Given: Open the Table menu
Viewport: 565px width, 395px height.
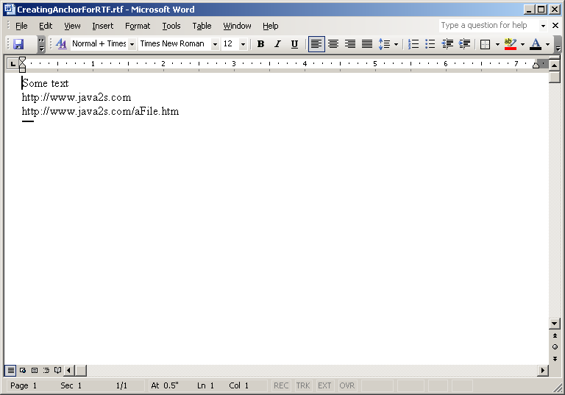Looking at the screenshot, I should [202, 26].
